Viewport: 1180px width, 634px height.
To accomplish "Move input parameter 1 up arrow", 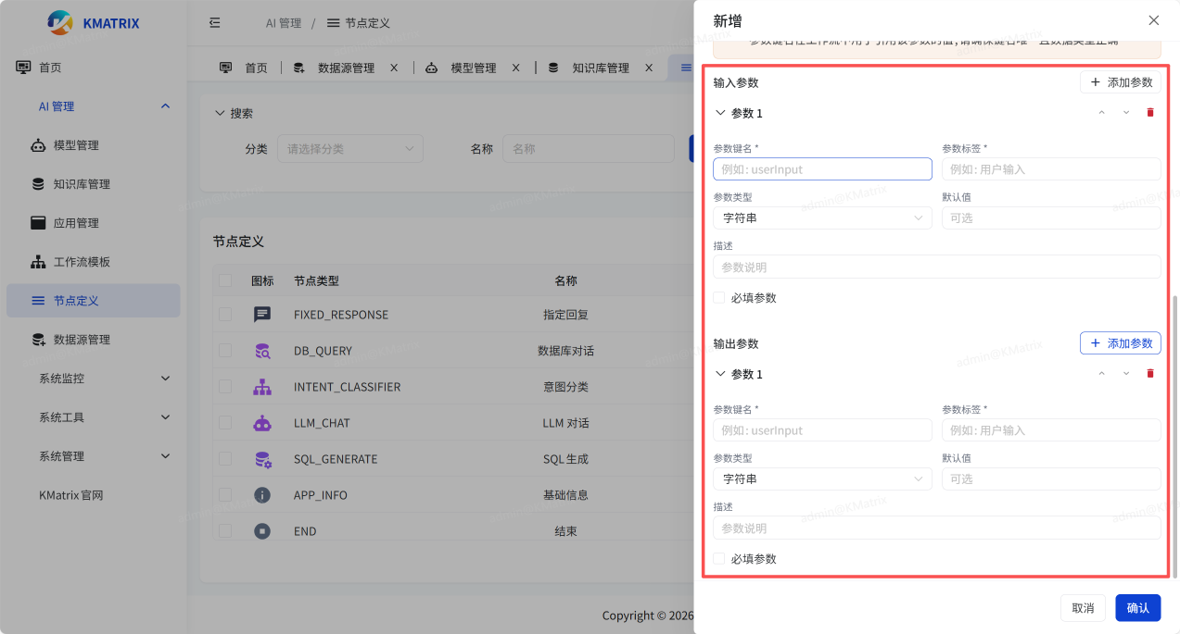I will click(x=1101, y=113).
